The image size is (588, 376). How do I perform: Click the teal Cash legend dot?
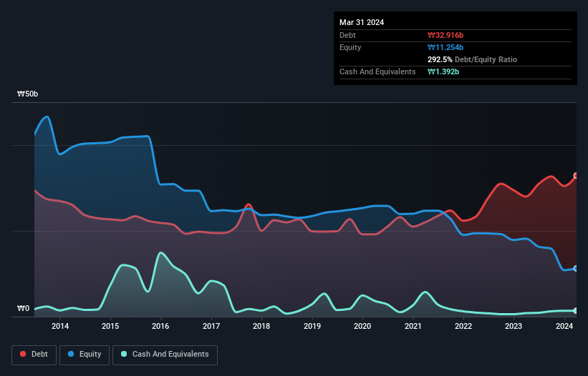click(124, 354)
